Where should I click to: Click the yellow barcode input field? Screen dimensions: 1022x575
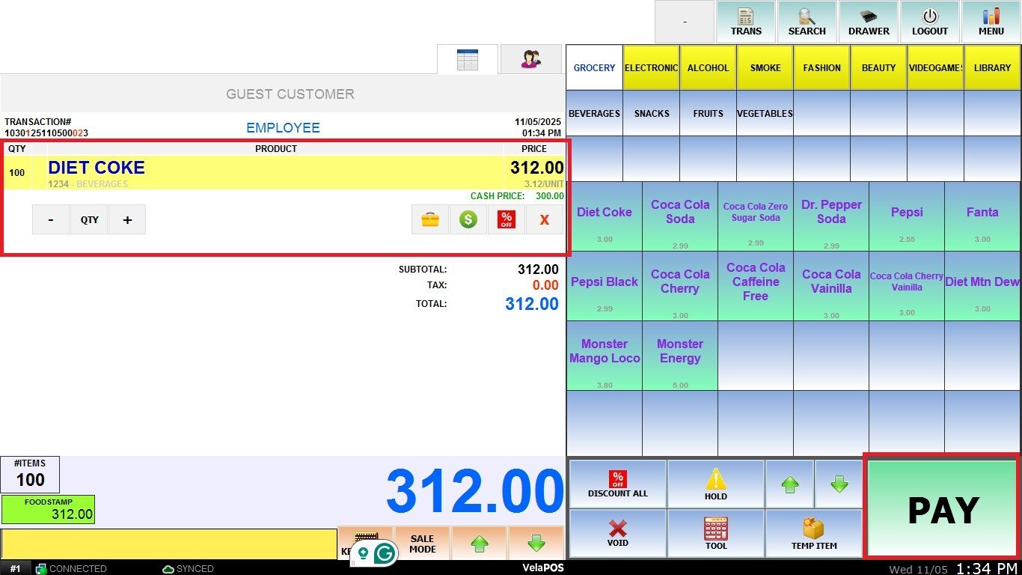(x=168, y=544)
